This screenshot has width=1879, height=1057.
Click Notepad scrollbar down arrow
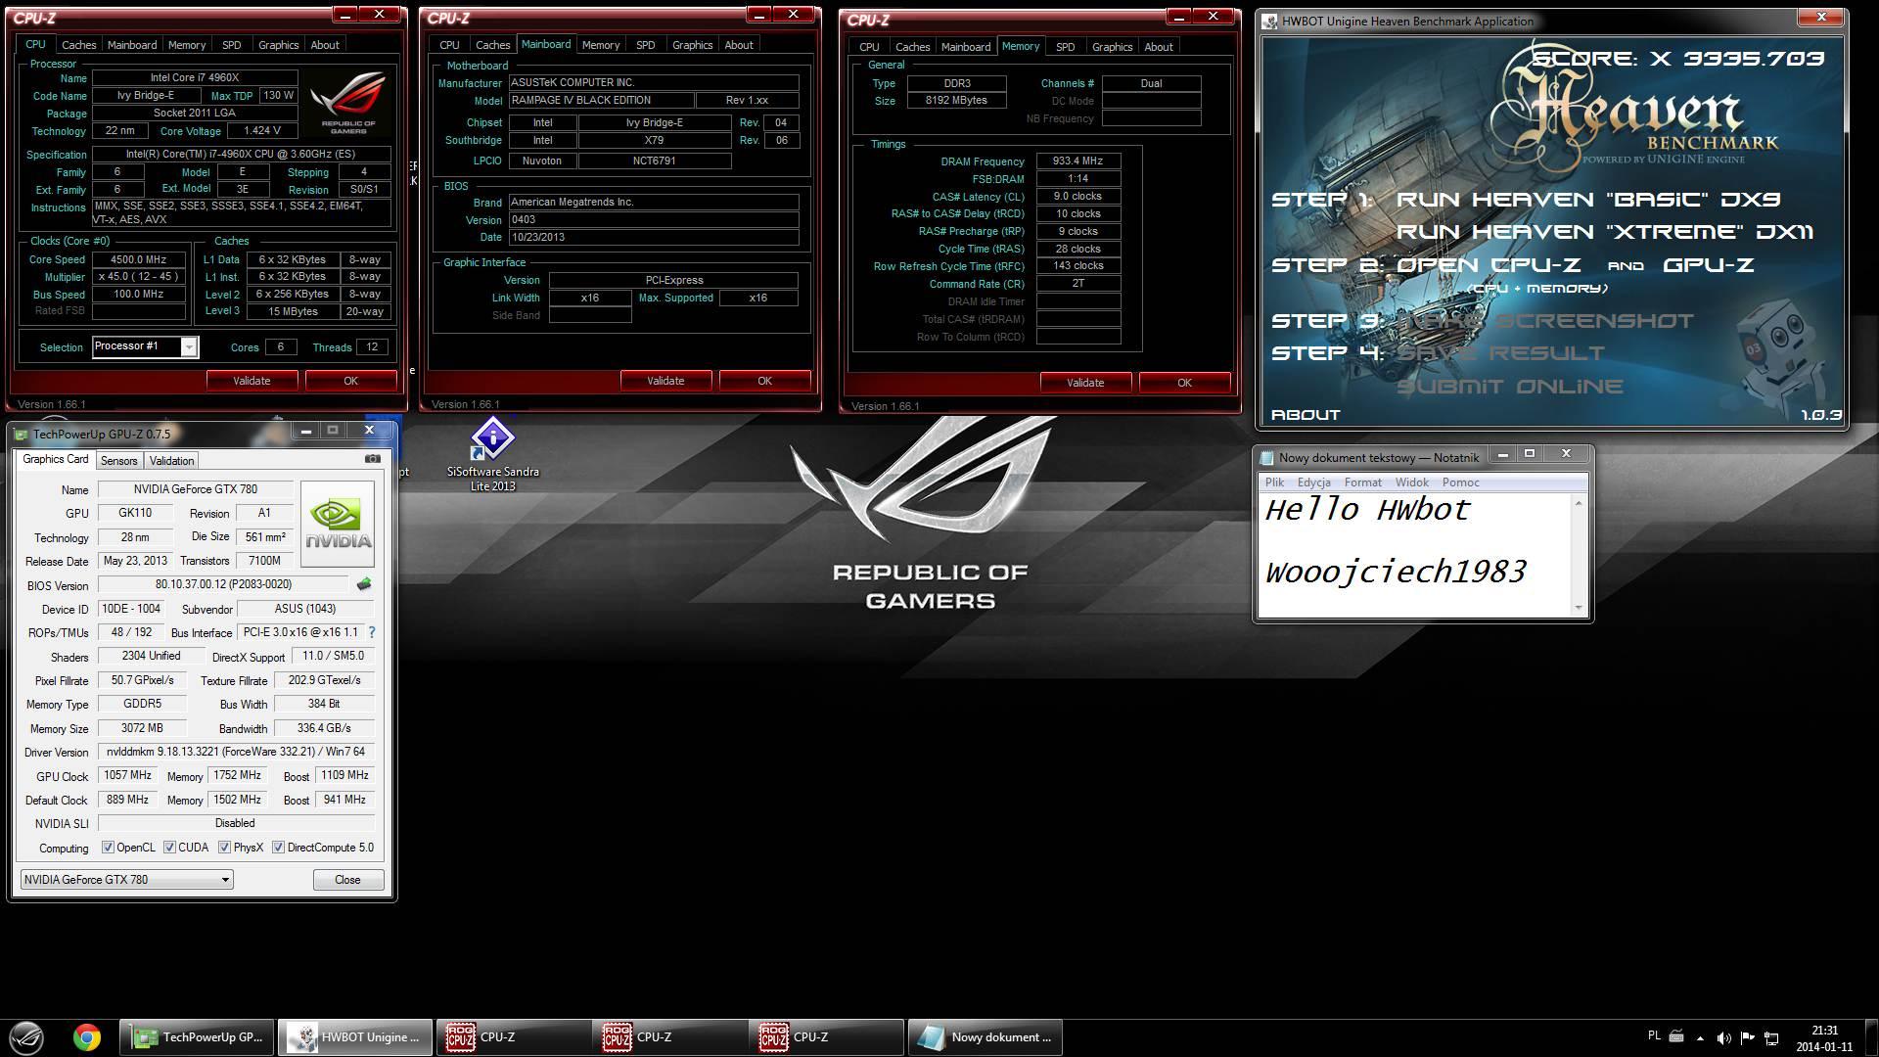1578,608
